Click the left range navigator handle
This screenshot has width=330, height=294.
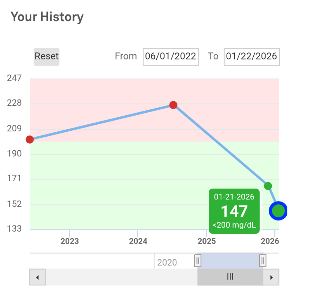(198, 261)
